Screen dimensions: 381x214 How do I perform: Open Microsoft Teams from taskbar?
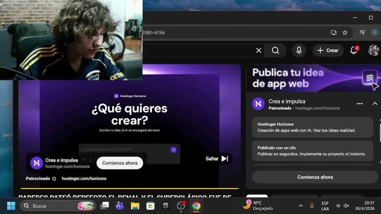120,206
